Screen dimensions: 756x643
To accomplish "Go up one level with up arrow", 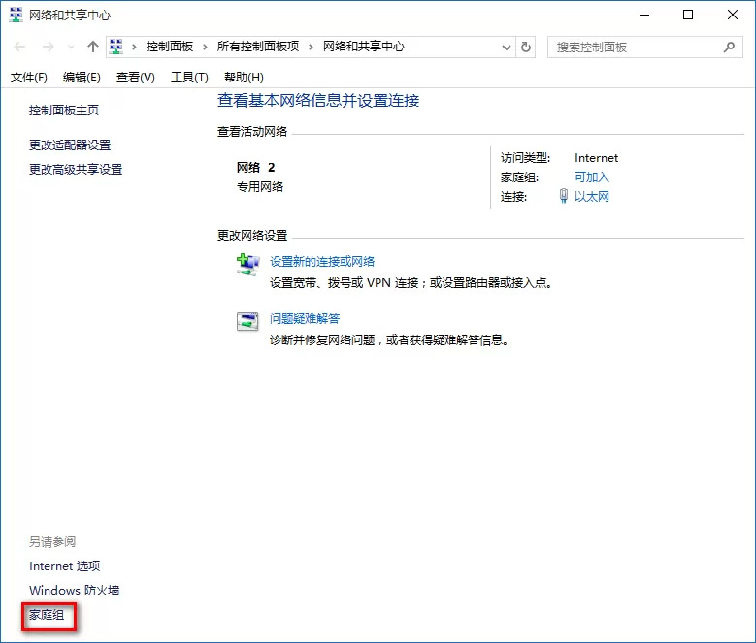I will coord(92,47).
